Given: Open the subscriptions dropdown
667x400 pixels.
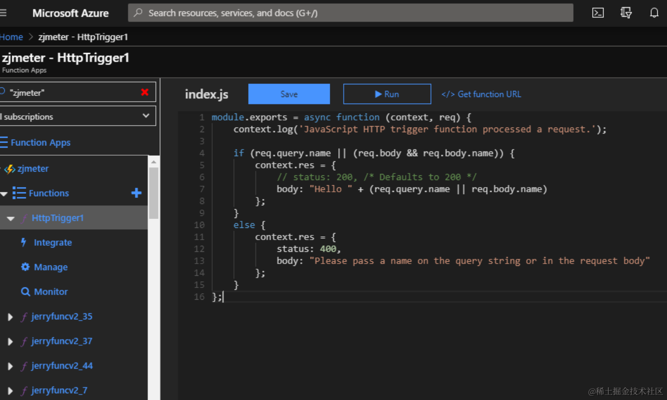Looking at the screenshot, I should tap(77, 116).
